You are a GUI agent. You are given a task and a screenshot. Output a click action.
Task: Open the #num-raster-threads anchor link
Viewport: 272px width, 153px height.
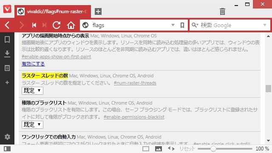135,83
